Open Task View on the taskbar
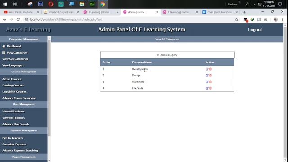 point(15,4)
